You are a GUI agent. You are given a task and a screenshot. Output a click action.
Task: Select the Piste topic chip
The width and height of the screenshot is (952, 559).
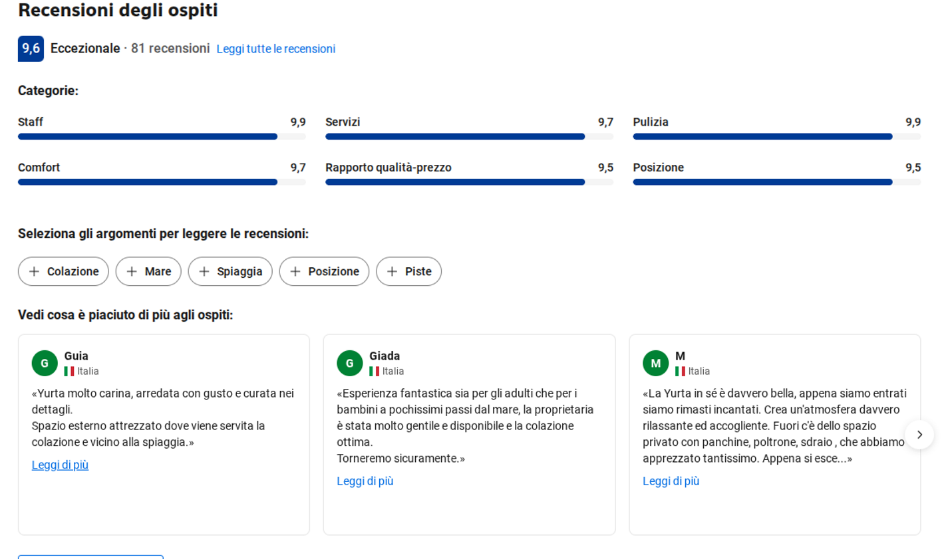(x=408, y=271)
